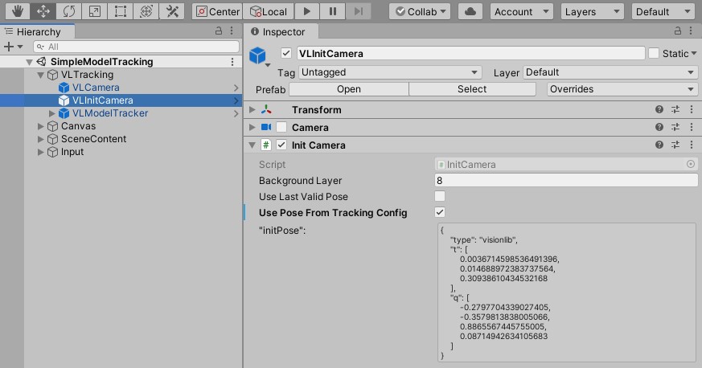Click the prefab Select button

[472, 89]
